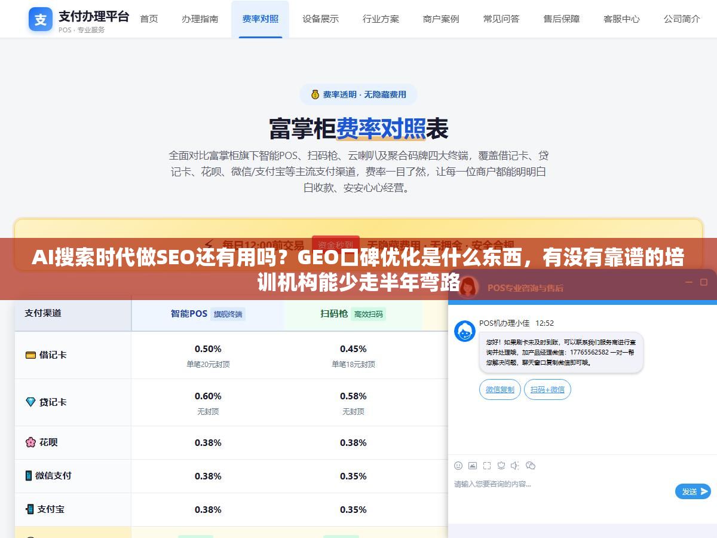Image resolution: width=717 pixels, height=538 pixels.
Task: Click the 贷记卡 diamond icon
Action: coord(30,402)
